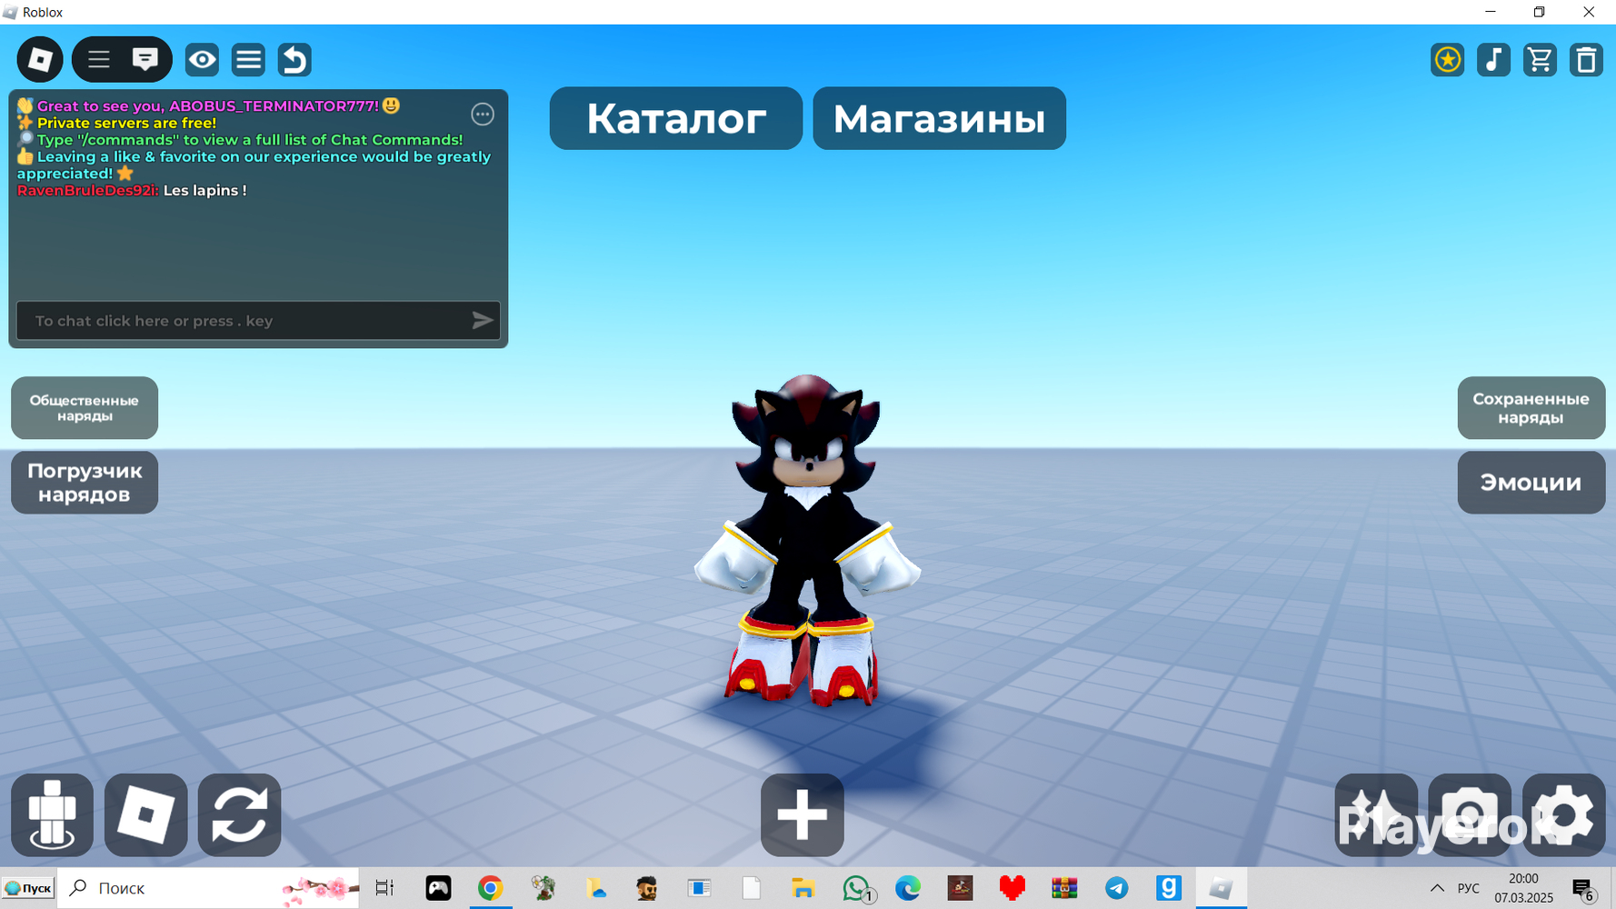
Task: Open the hamburger menu in the top bar
Action: (x=99, y=60)
